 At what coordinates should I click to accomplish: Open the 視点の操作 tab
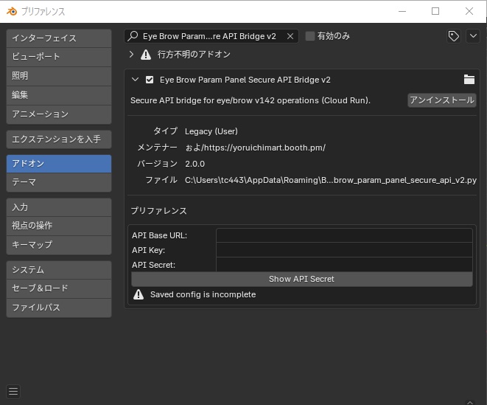click(59, 226)
